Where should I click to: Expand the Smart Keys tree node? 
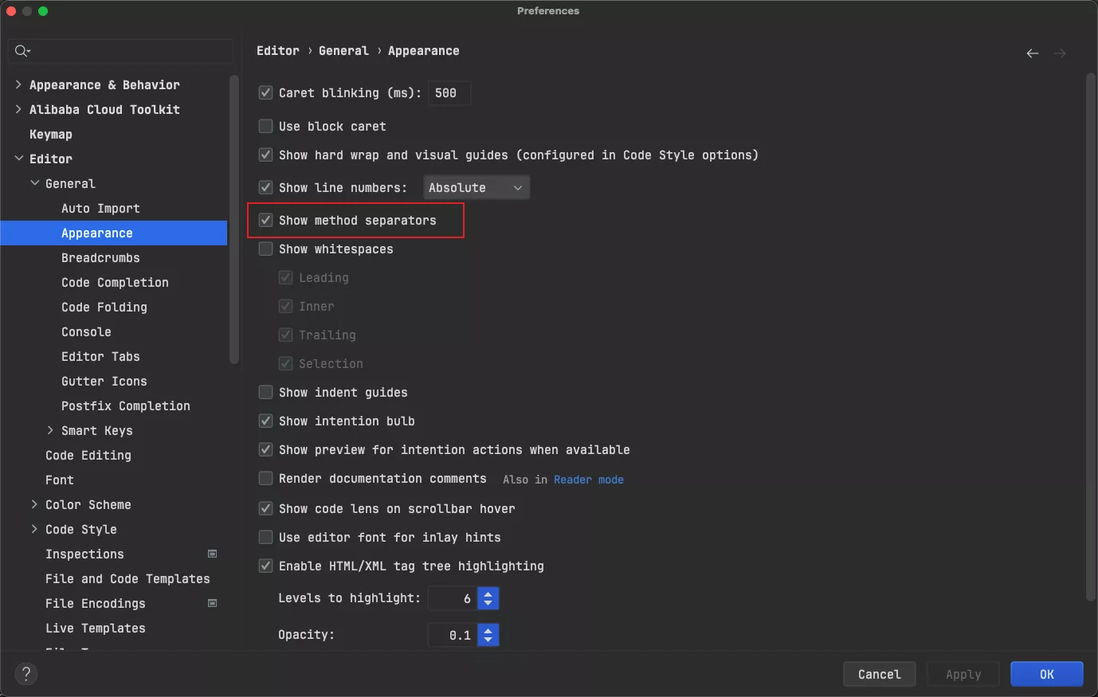[x=50, y=430]
